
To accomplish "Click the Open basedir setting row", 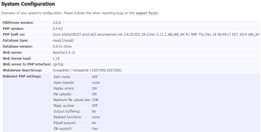I will click(x=76, y=83).
